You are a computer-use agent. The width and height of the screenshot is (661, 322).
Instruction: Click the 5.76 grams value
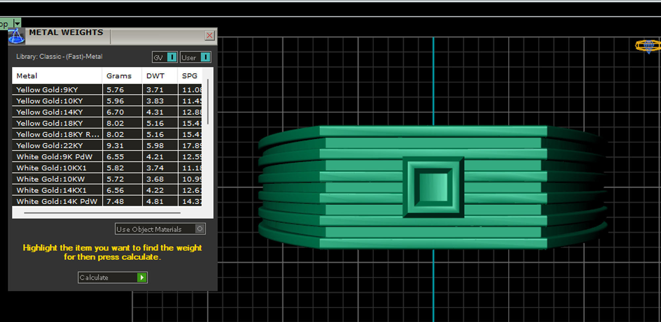pyautogui.click(x=115, y=90)
